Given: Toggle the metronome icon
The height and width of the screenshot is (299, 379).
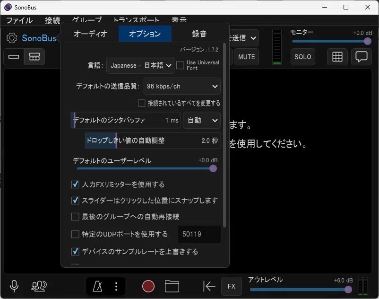Looking at the screenshot, I should pos(97,286).
